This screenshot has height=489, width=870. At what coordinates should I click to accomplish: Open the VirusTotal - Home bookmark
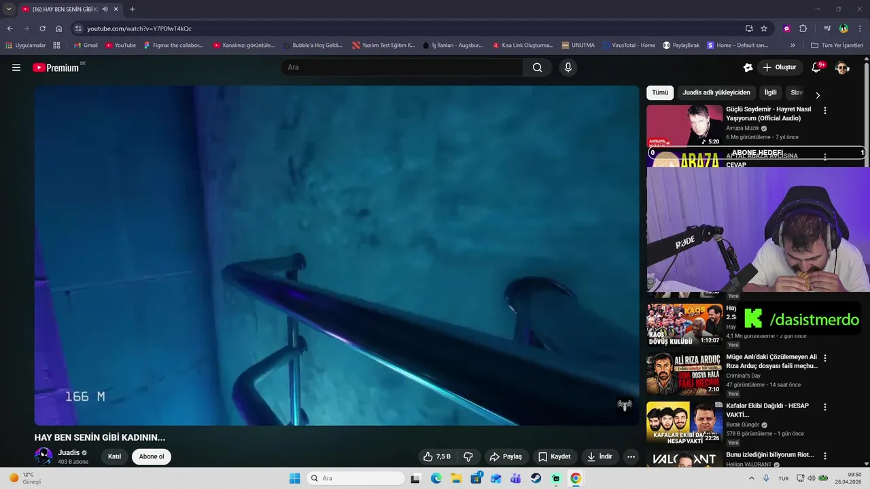tap(628, 46)
